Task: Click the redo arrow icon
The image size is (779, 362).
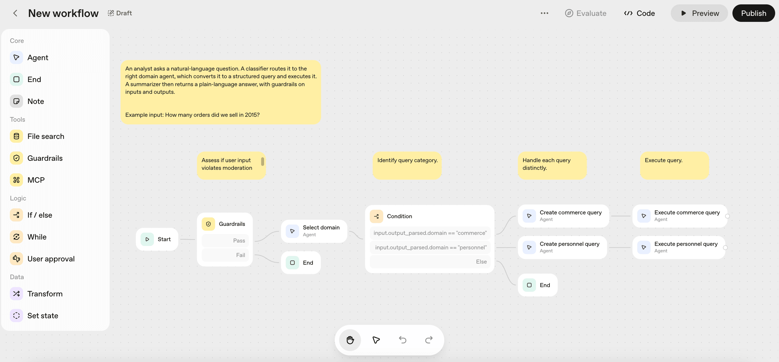Action: coord(429,340)
